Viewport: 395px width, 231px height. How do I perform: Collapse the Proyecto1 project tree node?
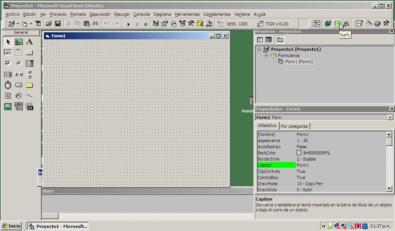click(x=259, y=50)
